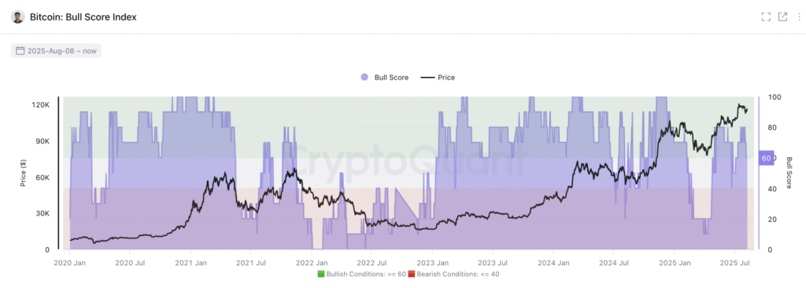The height and width of the screenshot is (288, 806).
Task: Click the Bull Score right axis title
Action: 789,173
